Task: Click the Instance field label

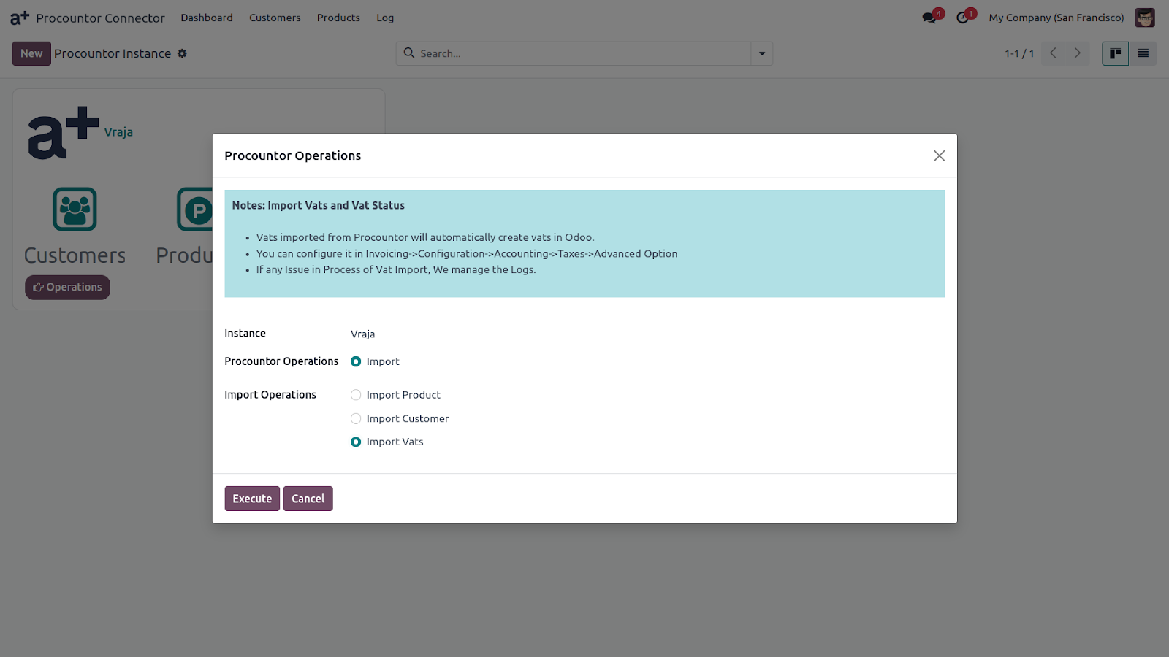Action: [245, 333]
